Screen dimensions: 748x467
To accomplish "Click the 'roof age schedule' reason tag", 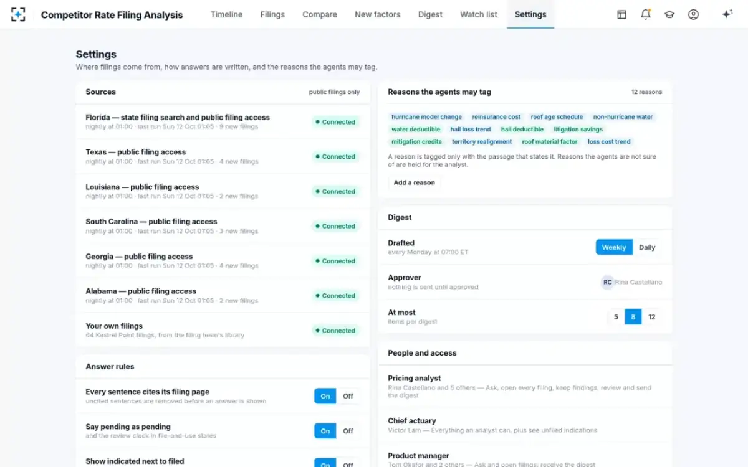I will tap(557, 117).
